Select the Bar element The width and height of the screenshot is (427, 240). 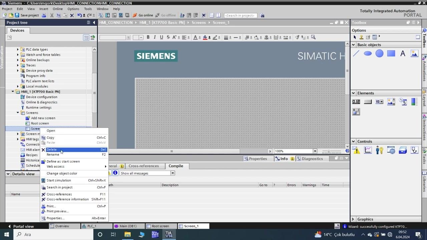[x=414, y=102]
